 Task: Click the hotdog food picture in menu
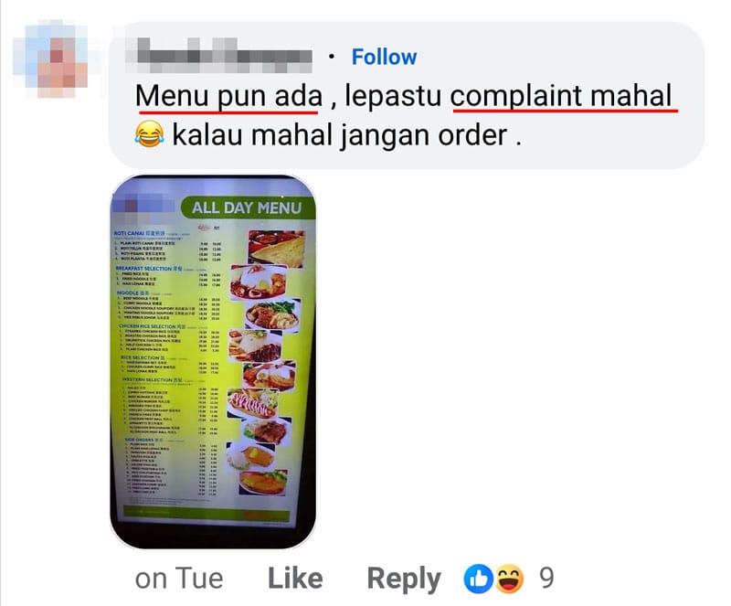click(253, 402)
